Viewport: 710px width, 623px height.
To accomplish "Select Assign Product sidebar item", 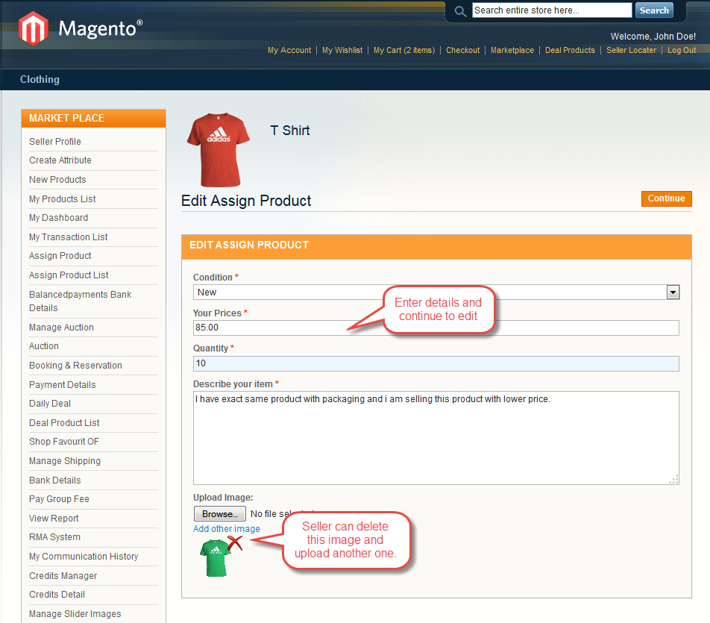I will click(60, 256).
